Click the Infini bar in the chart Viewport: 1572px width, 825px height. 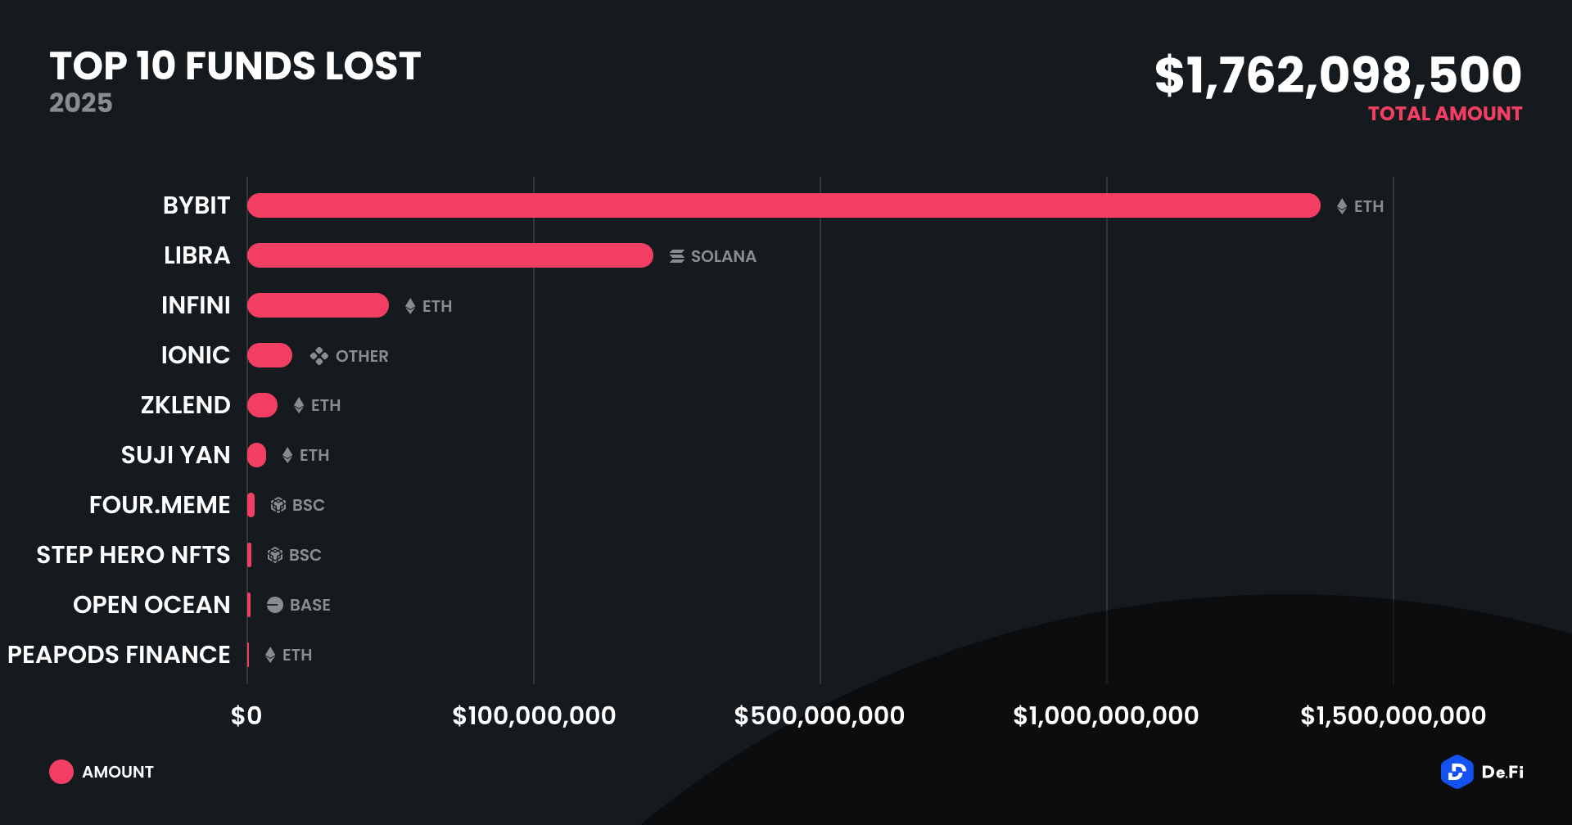[318, 305]
